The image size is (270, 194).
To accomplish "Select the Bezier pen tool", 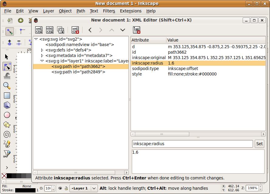I will [7, 154].
